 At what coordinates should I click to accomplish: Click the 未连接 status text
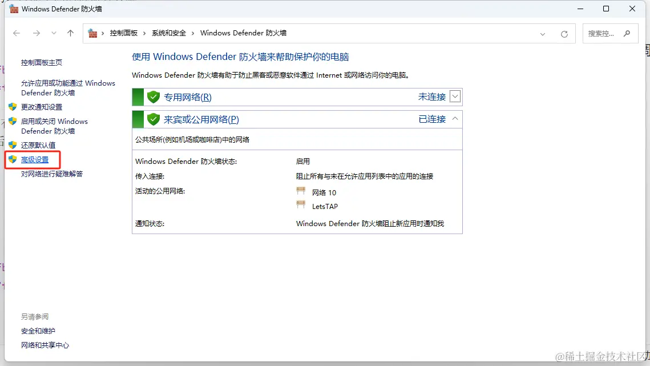click(x=432, y=96)
